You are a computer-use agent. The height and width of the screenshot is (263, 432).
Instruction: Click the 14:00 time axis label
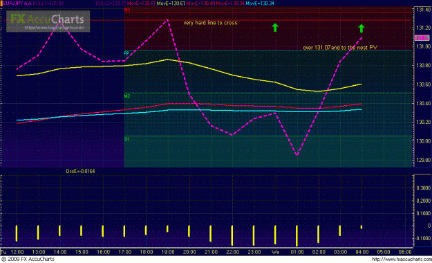[x=60, y=252]
